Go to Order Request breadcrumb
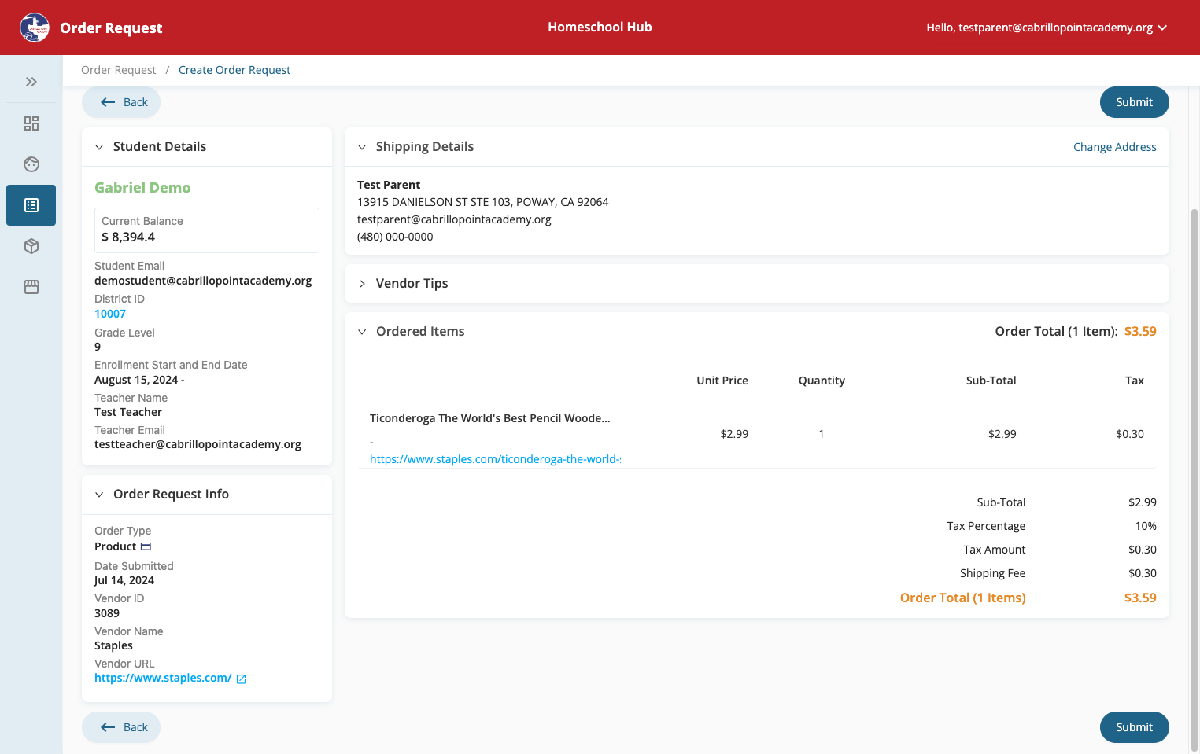The image size is (1200, 754). tap(119, 70)
